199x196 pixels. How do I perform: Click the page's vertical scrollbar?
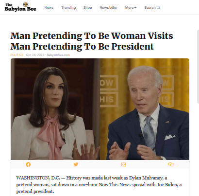pyautogui.click(x=198, y=67)
